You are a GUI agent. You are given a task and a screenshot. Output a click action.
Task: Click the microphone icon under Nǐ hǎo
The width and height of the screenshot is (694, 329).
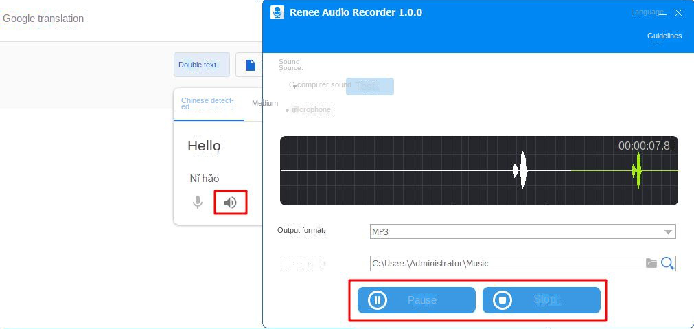point(198,203)
